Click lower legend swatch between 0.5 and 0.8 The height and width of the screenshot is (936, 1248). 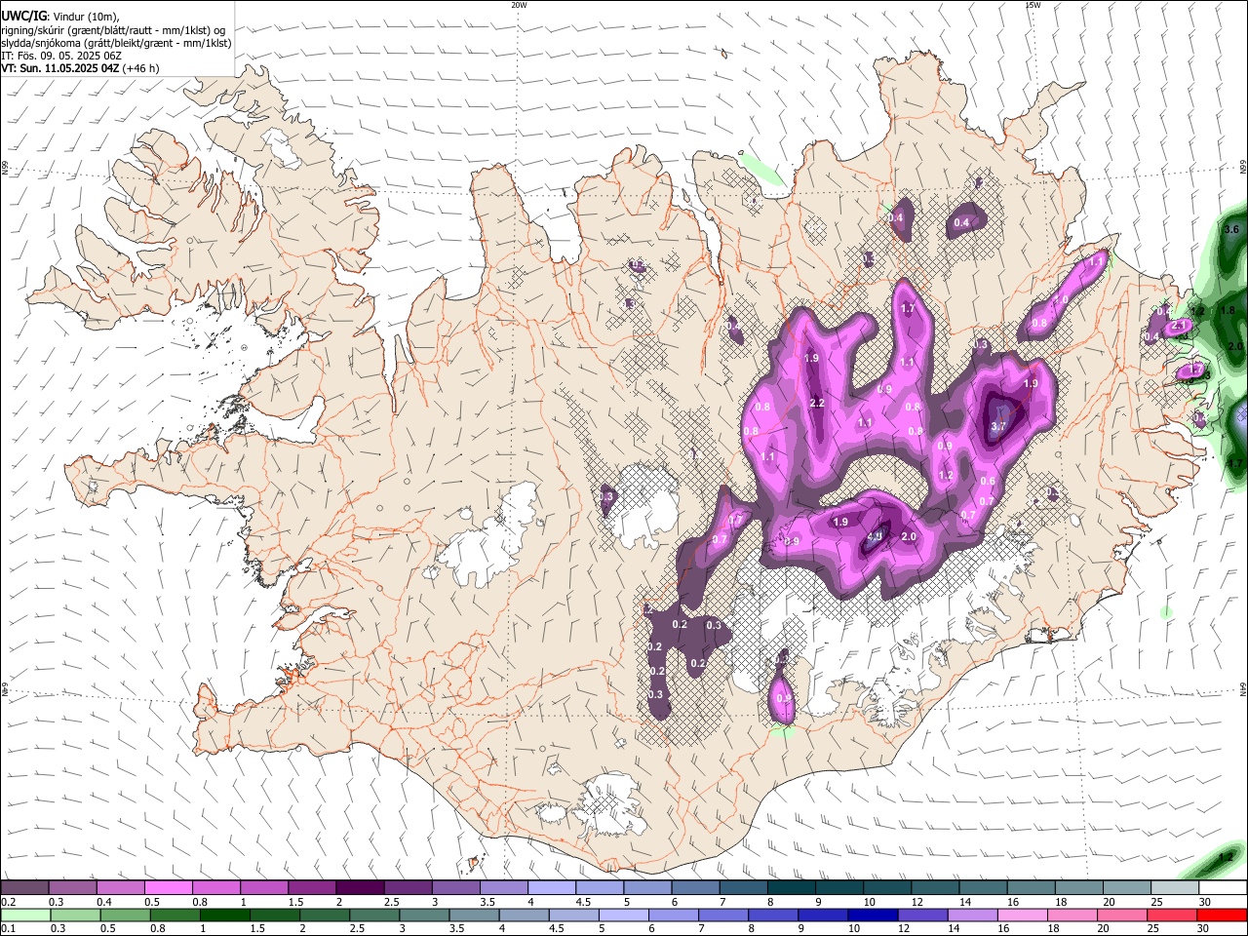point(124,915)
